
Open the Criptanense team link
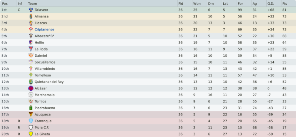pyautogui.click(x=45, y=29)
